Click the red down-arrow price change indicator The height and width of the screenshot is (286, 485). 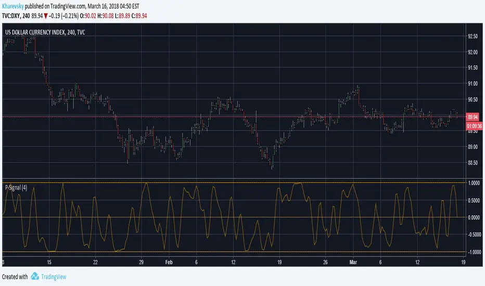pyautogui.click(x=46, y=16)
